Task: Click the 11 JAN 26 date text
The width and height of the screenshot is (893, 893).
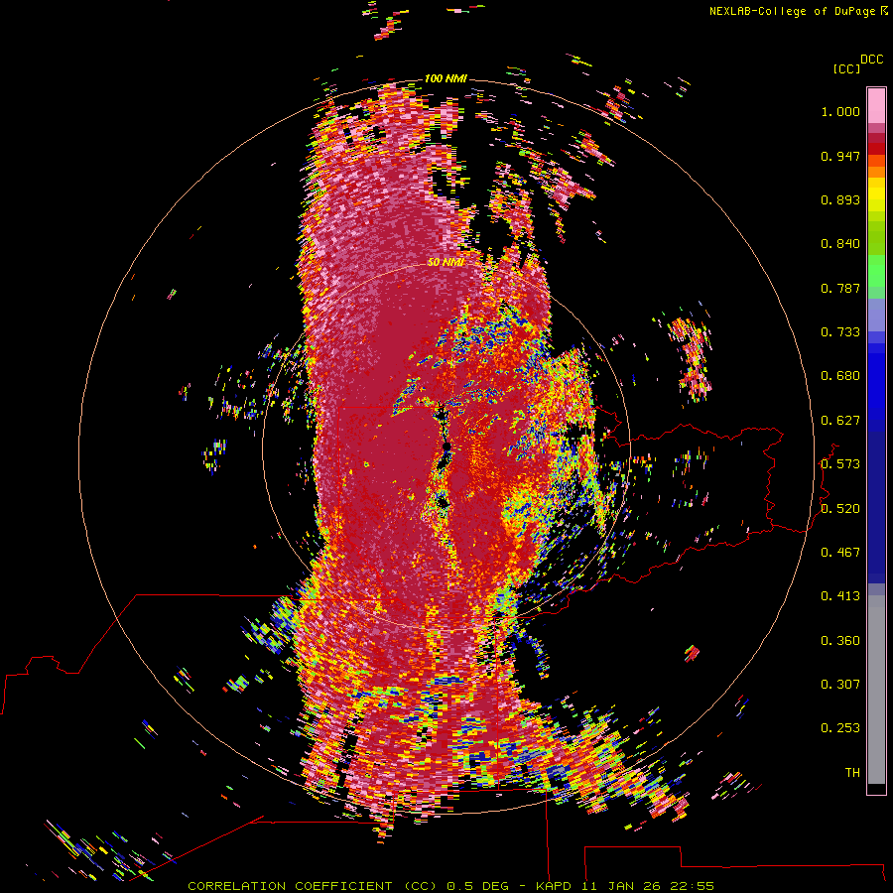Action: pos(620,886)
